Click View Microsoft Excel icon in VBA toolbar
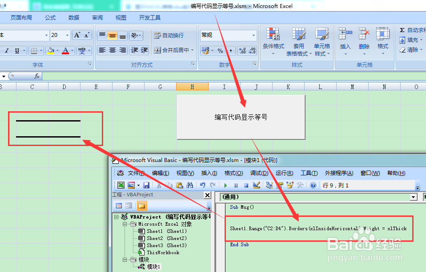 [121, 185]
